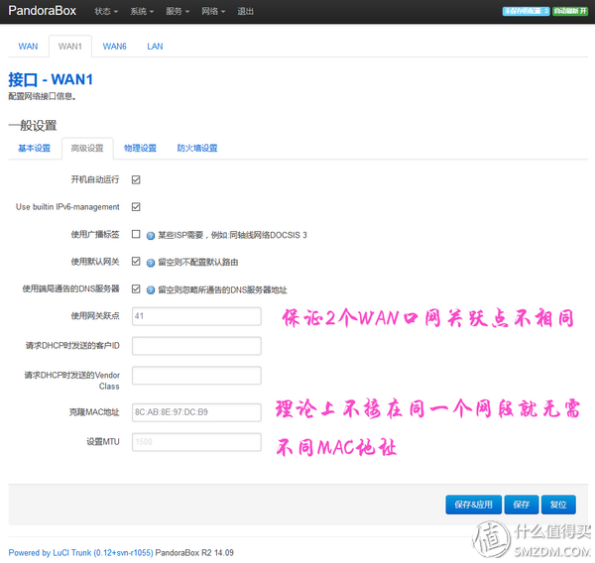Click the PandoraBox brand link
595x563 pixels.
42,11
